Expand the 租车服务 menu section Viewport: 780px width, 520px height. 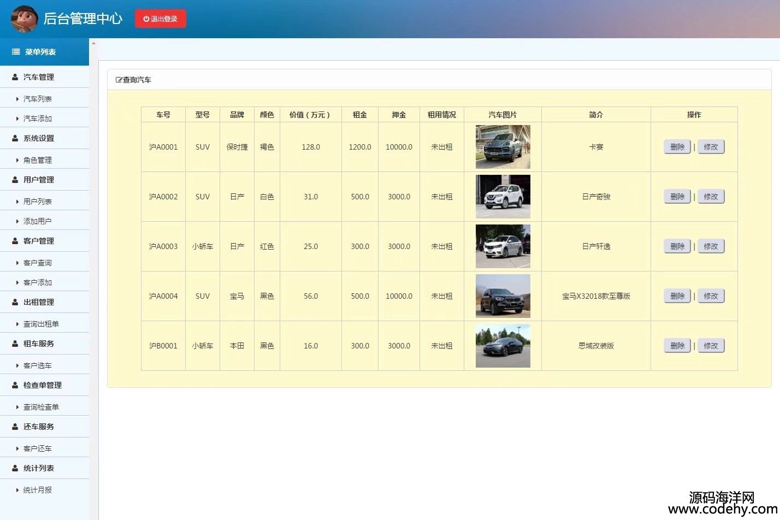tap(44, 344)
